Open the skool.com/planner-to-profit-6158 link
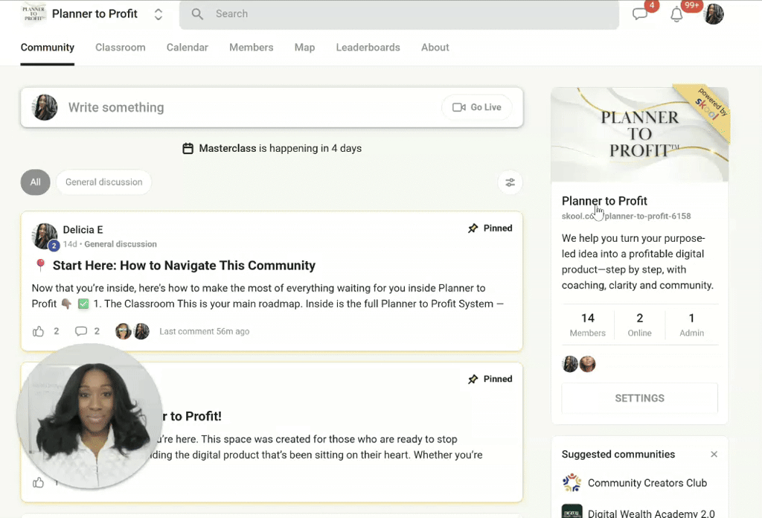This screenshot has height=518, width=762. click(x=626, y=217)
